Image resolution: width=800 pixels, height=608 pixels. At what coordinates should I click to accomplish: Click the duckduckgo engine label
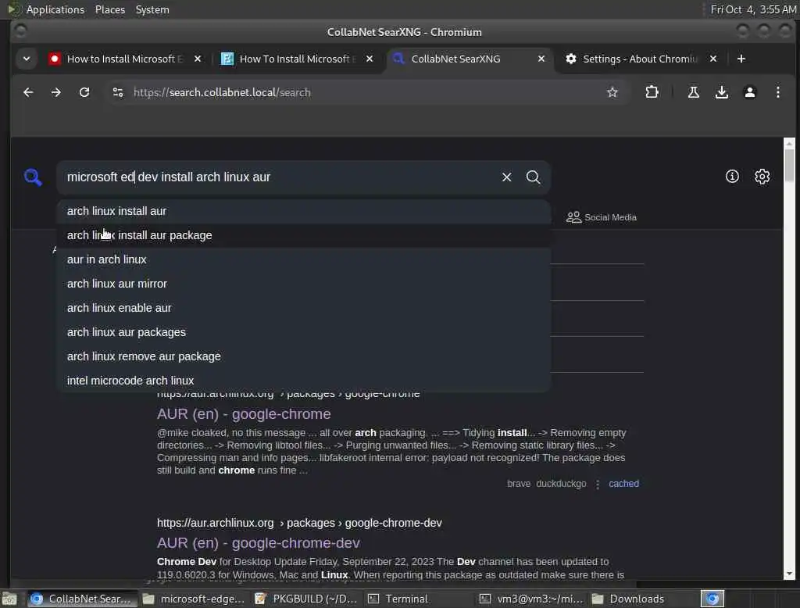point(561,484)
